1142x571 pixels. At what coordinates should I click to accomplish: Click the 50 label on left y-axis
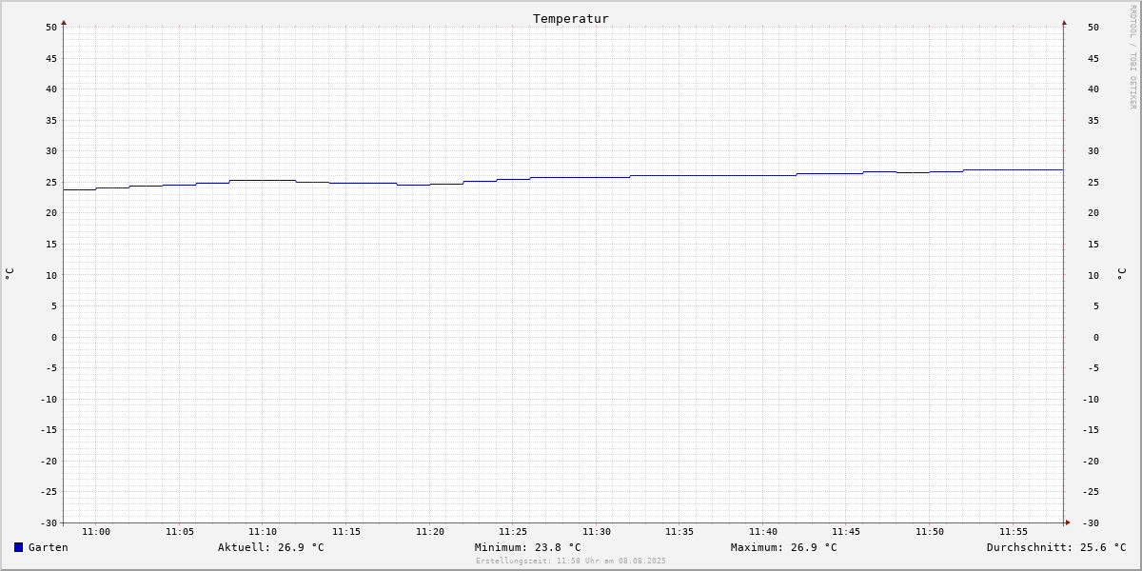click(51, 28)
